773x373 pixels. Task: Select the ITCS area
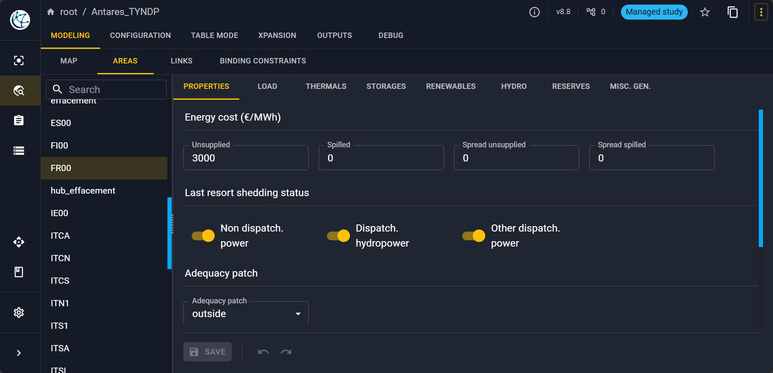[x=104, y=281]
